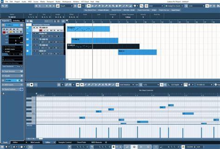220x149 pixels.
Task: Toggle Acoustic Feedback speaker in Key Editor
Action: click(x=78, y=85)
